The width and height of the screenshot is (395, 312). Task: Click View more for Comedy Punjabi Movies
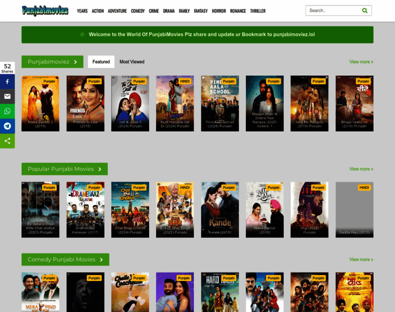361,259
